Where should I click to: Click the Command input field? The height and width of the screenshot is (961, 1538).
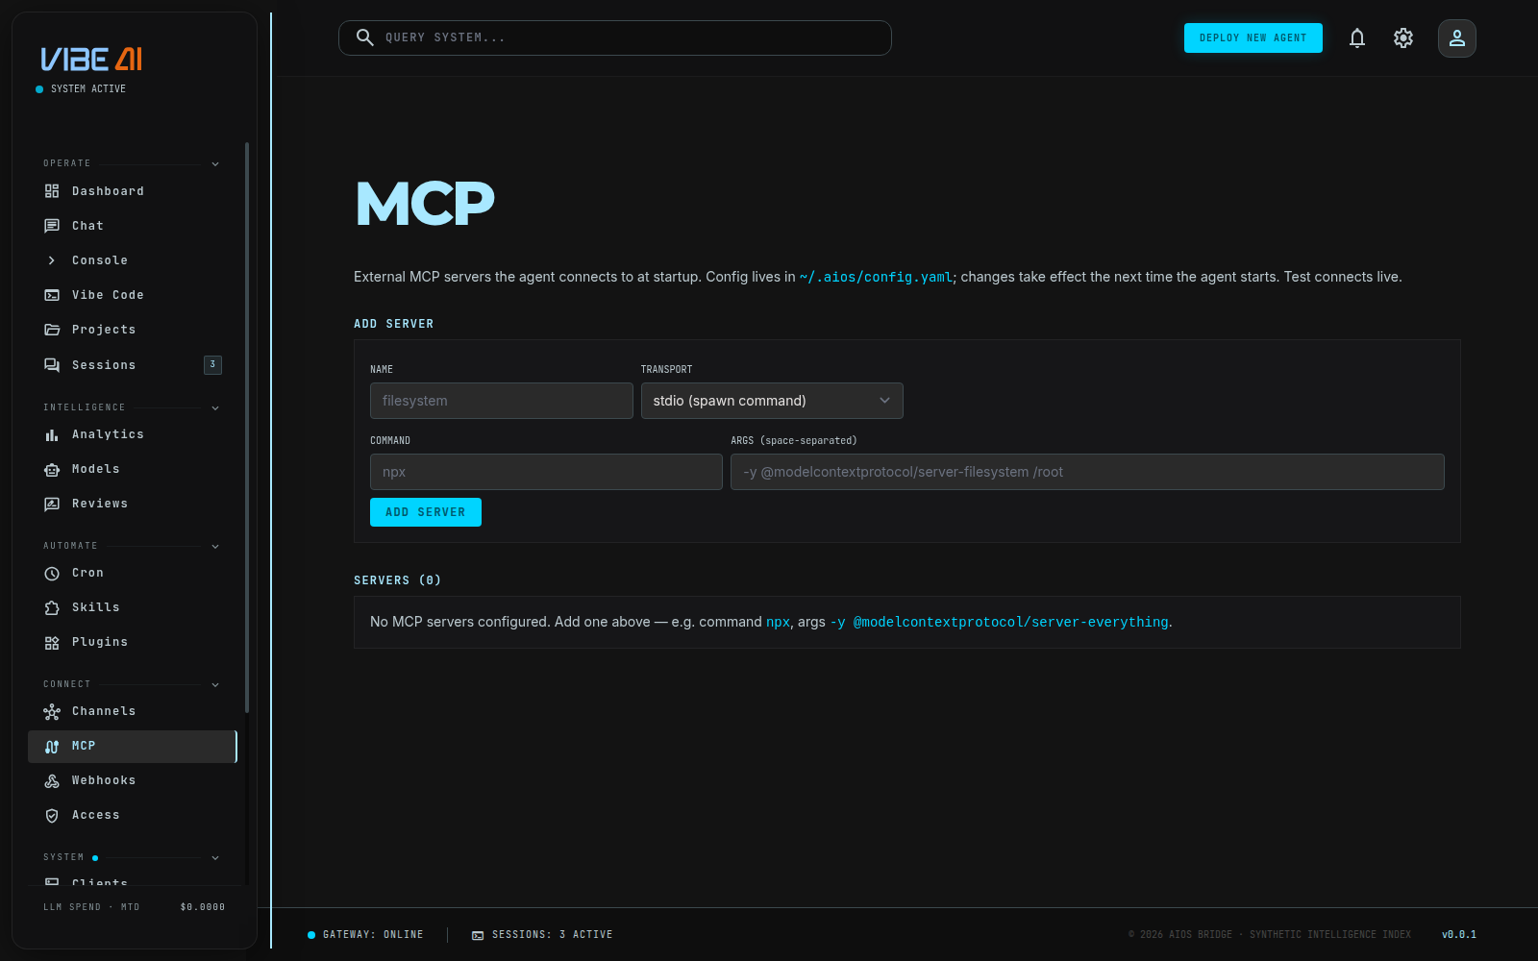click(546, 472)
